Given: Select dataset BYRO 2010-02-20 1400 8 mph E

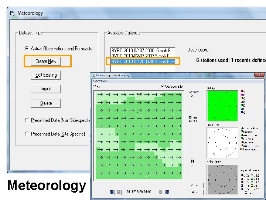Looking at the screenshot, I should (x=143, y=61).
